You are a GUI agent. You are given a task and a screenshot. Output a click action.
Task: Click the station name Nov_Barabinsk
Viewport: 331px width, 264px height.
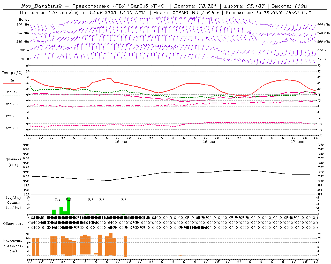pos(42,6)
